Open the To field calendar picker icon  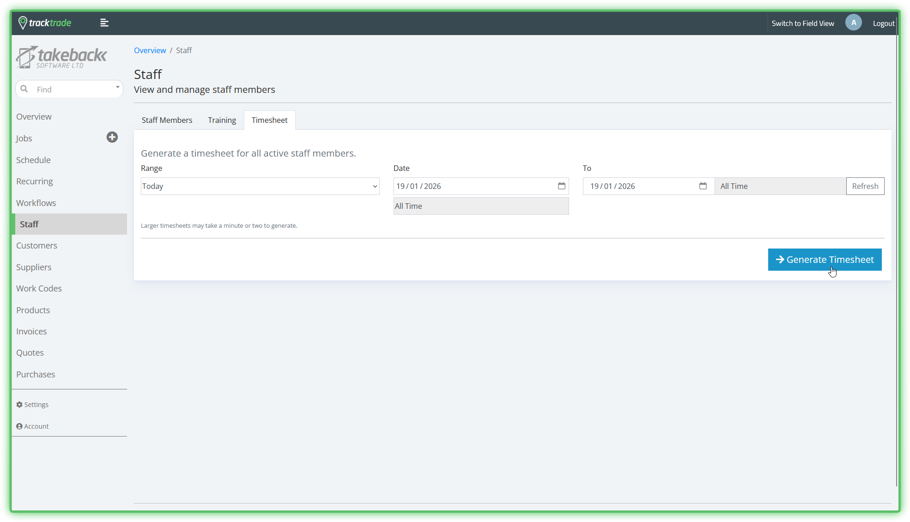[x=703, y=186]
